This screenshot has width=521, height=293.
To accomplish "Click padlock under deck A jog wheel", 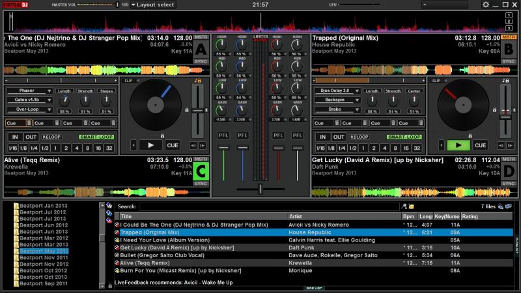I will [162, 136].
